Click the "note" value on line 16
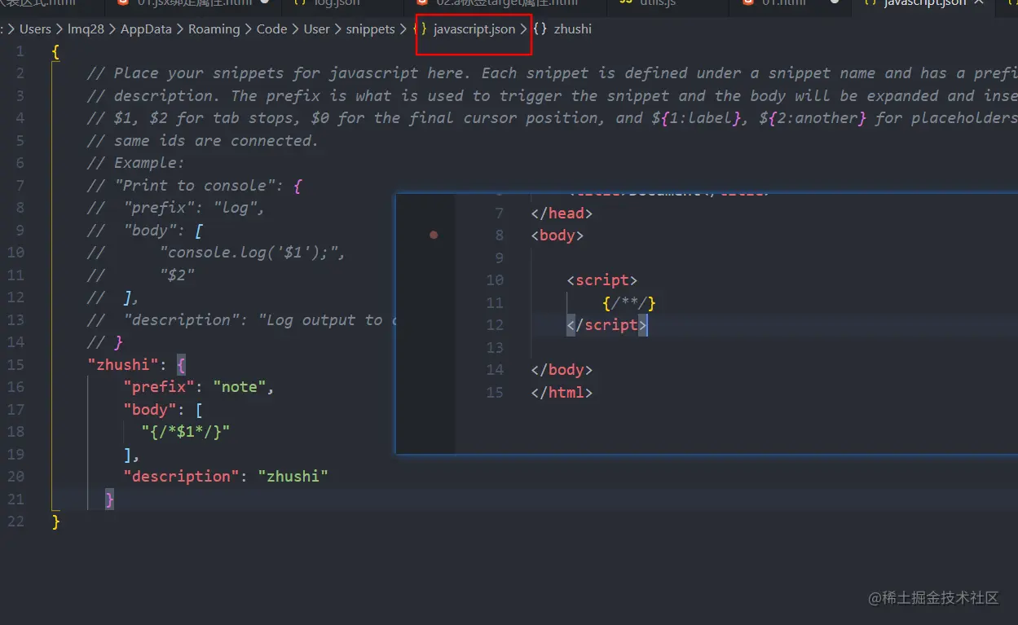The image size is (1018, 625). 239,387
